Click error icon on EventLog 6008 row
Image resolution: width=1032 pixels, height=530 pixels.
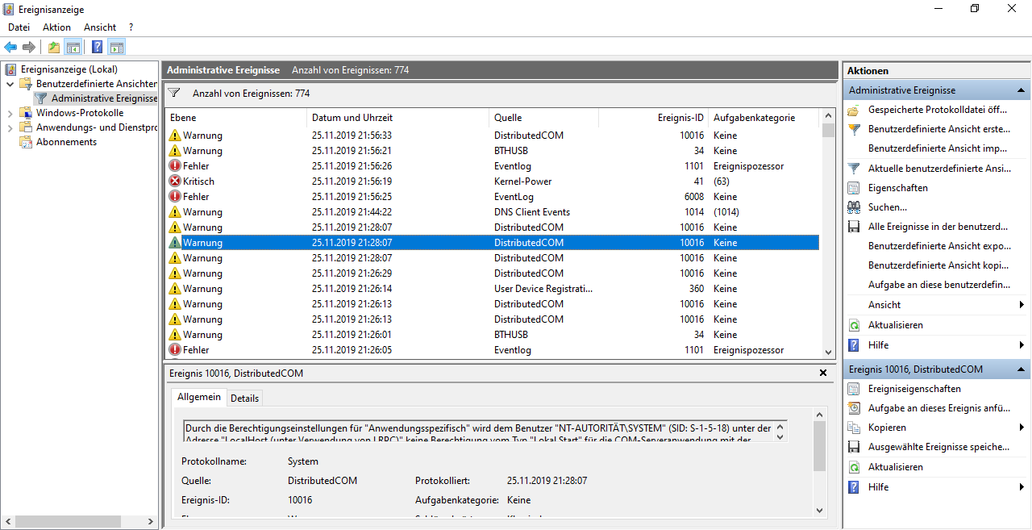(175, 197)
